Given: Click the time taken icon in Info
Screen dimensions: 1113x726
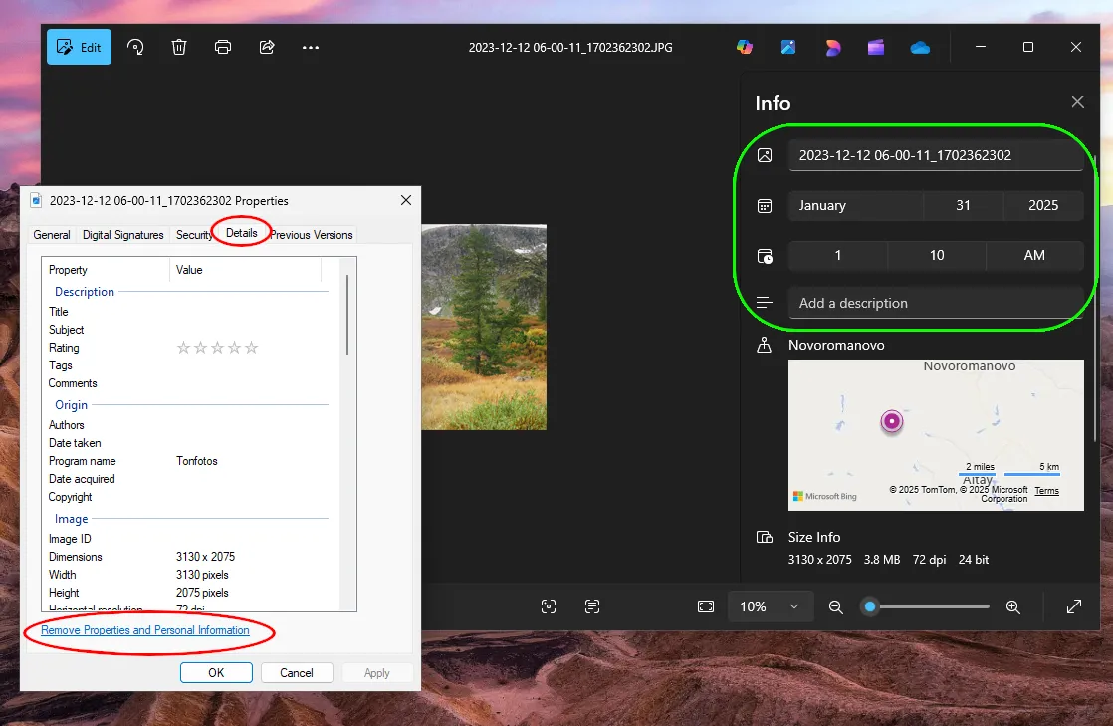Looking at the screenshot, I should point(765,256).
